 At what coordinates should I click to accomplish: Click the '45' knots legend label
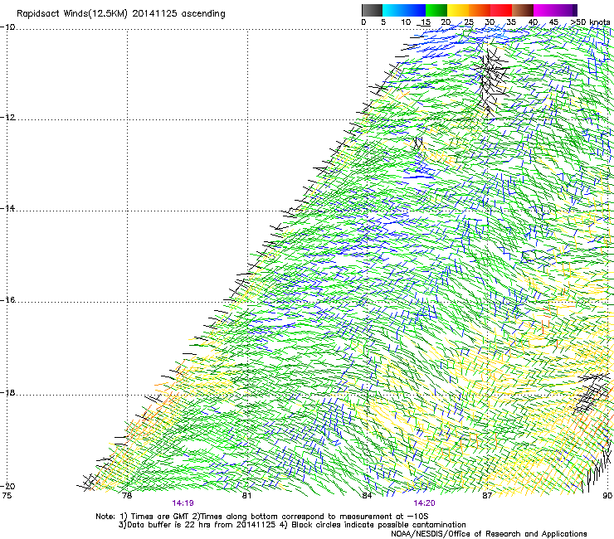click(x=553, y=22)
